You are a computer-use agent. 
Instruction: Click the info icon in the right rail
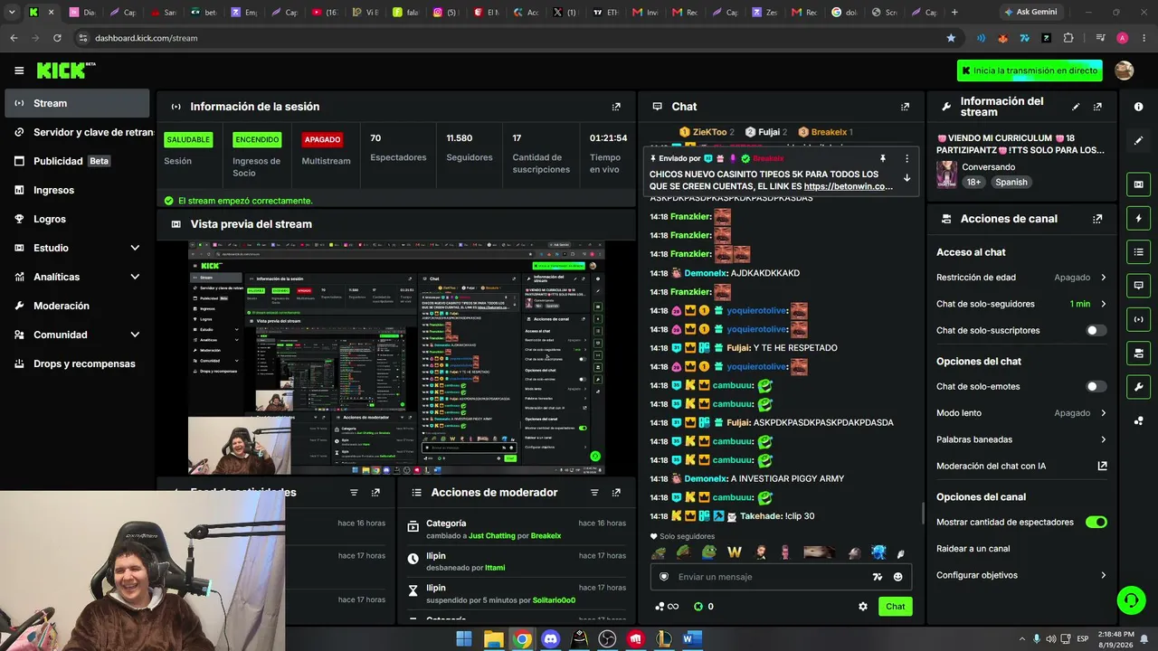[1138, 107]
